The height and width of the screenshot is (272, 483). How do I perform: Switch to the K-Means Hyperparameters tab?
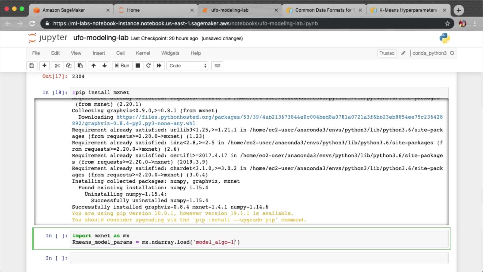pos(408,10)
